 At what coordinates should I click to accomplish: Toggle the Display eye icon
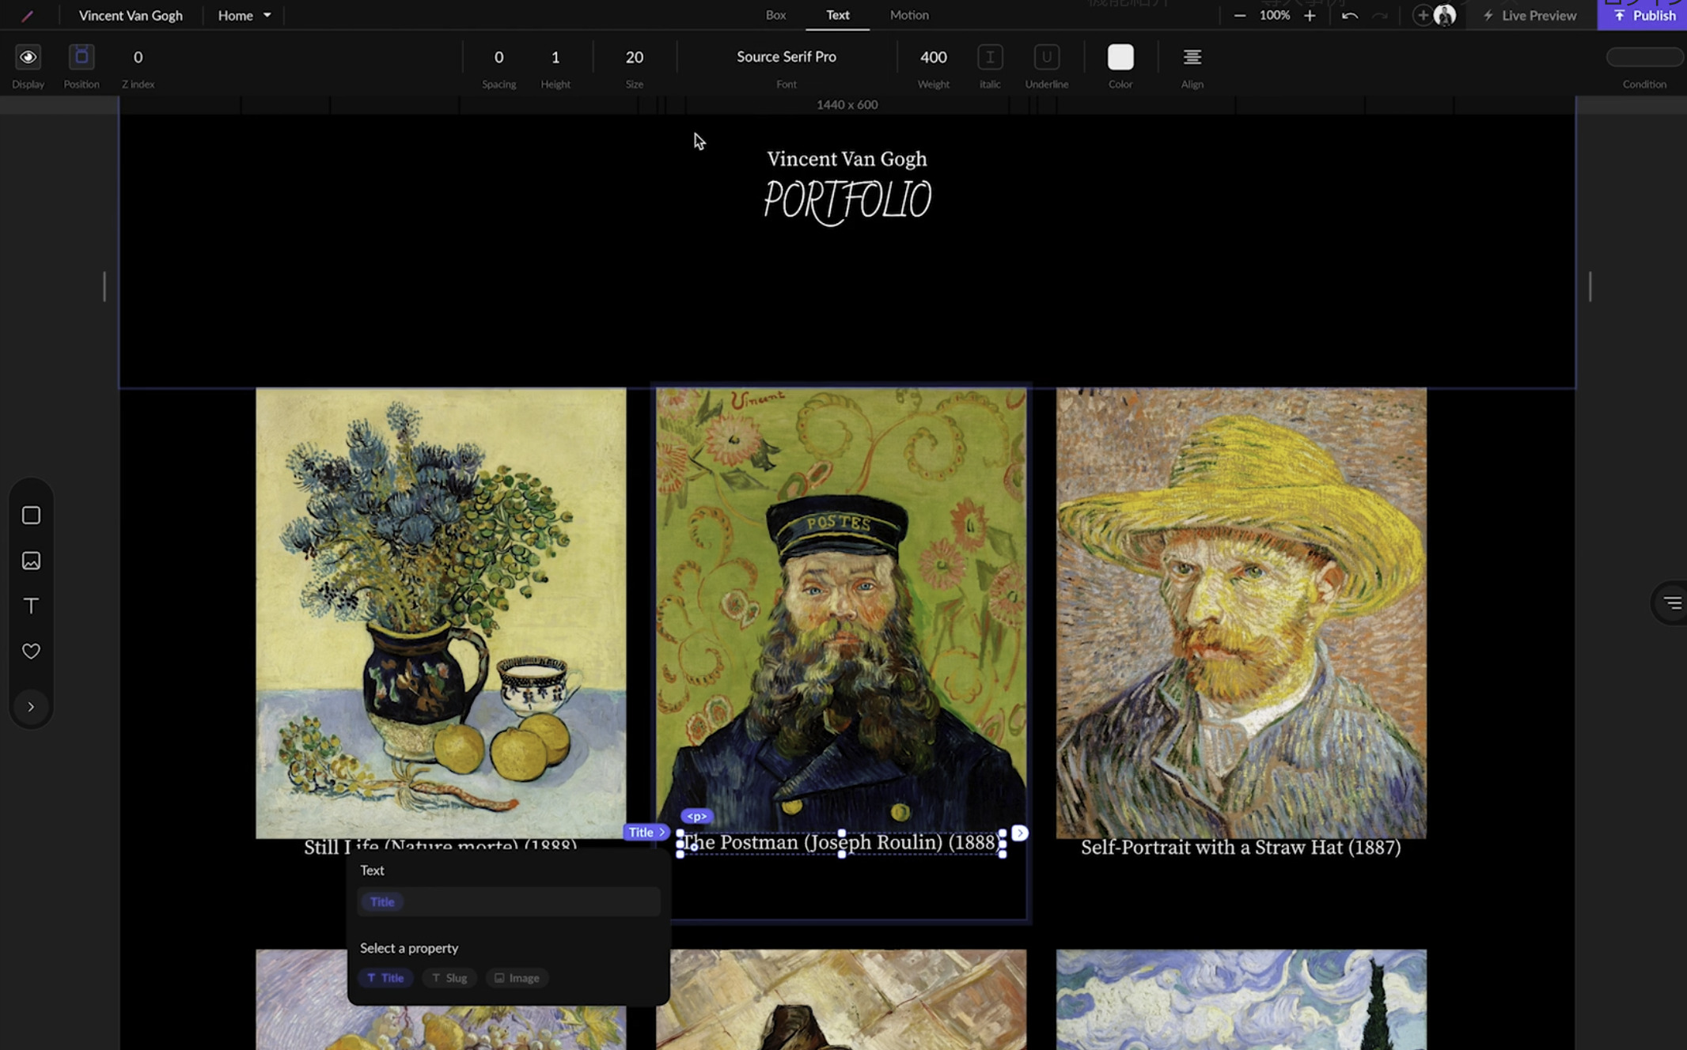pos(28,57)
